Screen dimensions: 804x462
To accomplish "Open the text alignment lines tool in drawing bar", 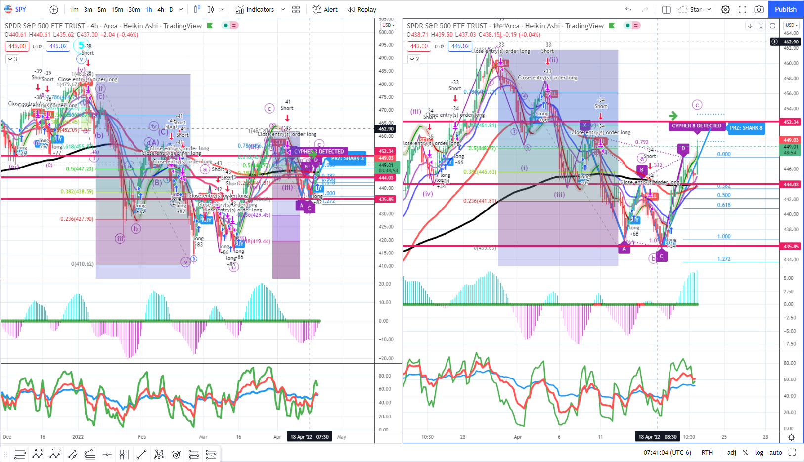I will (x=20, y=454).
